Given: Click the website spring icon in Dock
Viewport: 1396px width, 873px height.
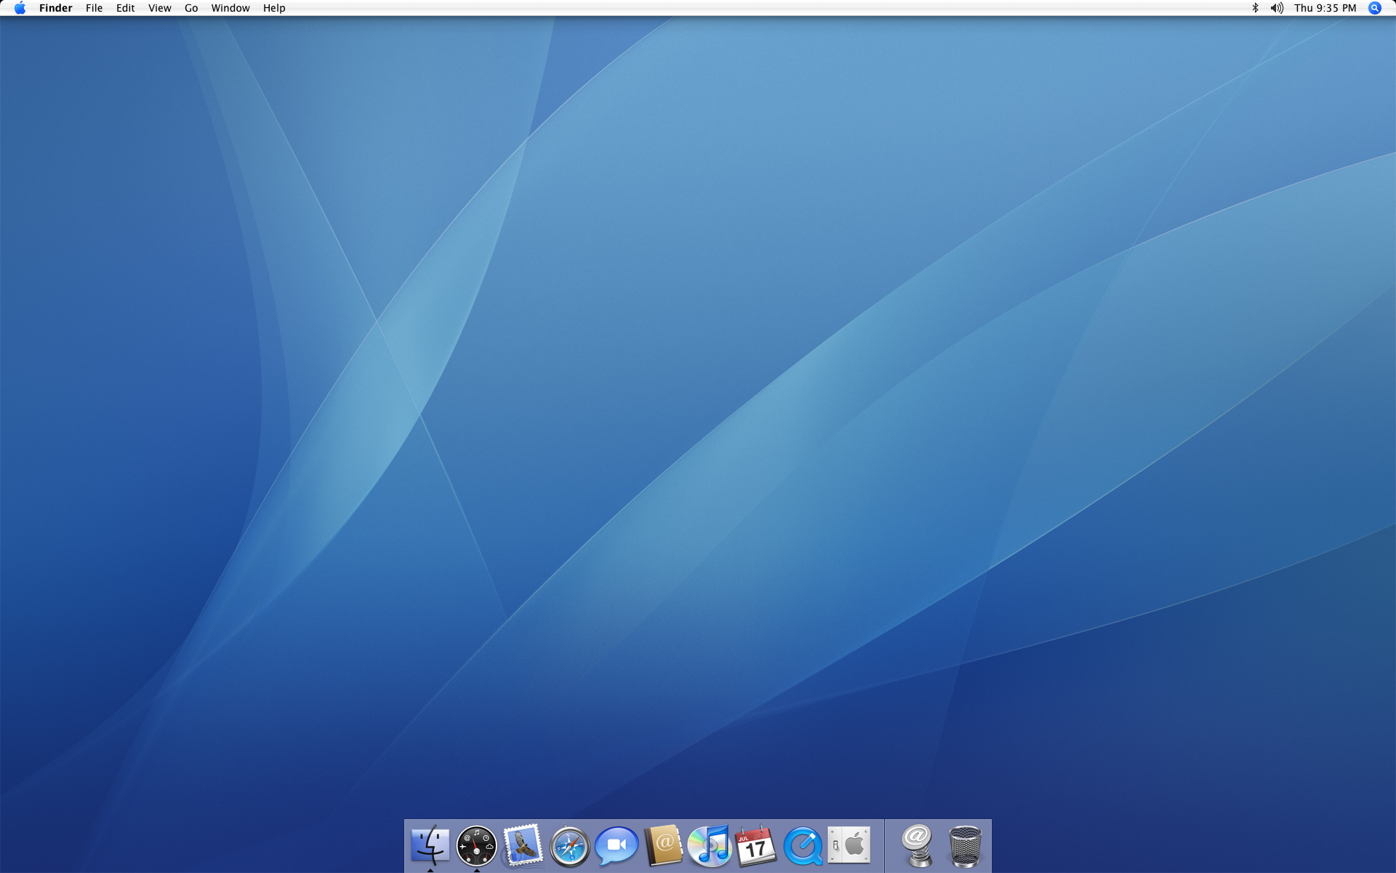Looking at the screenshot, I should pos(918,845).
